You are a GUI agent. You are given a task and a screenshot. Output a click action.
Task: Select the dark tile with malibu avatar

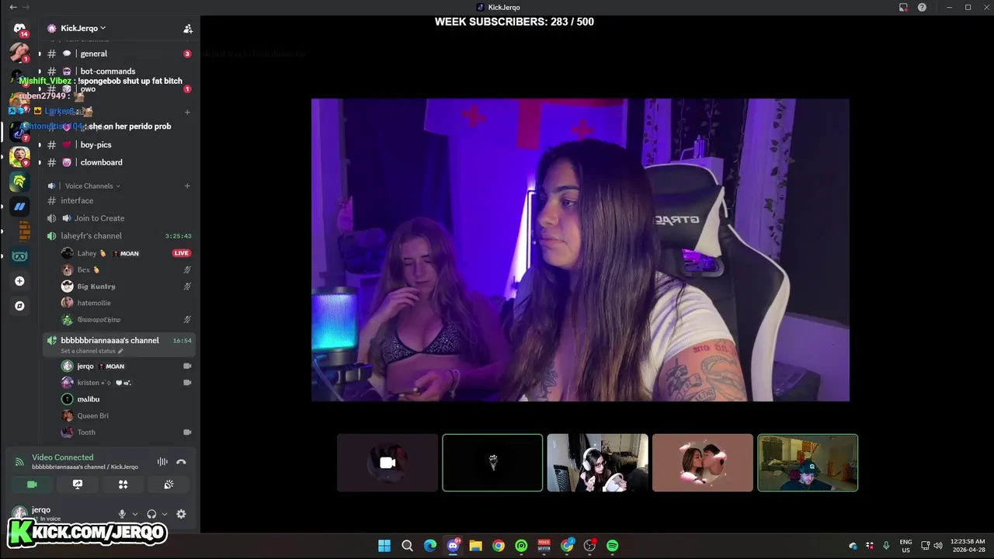tap(492, 463)
